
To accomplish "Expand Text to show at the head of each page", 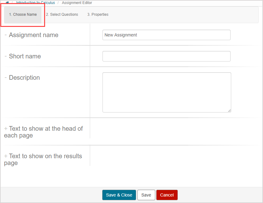I will 6,129.
